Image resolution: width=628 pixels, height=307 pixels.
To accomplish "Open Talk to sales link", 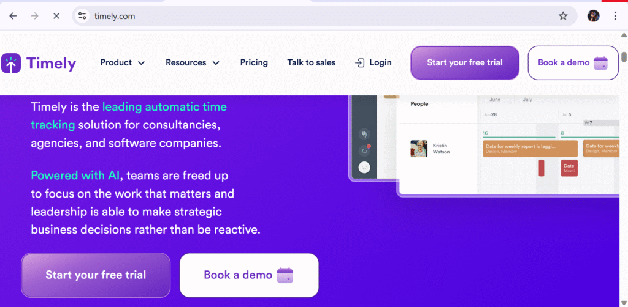I will (x=311, y=62).
